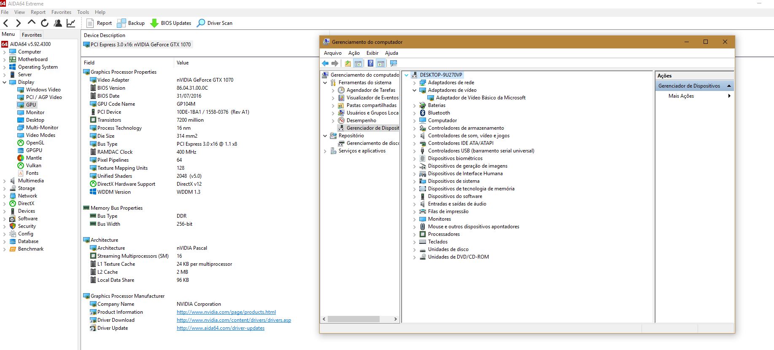Start Driver Scan from toolbar
Image resolution: width=774 pixels, height=350 pixels.
tap(215, 23)
